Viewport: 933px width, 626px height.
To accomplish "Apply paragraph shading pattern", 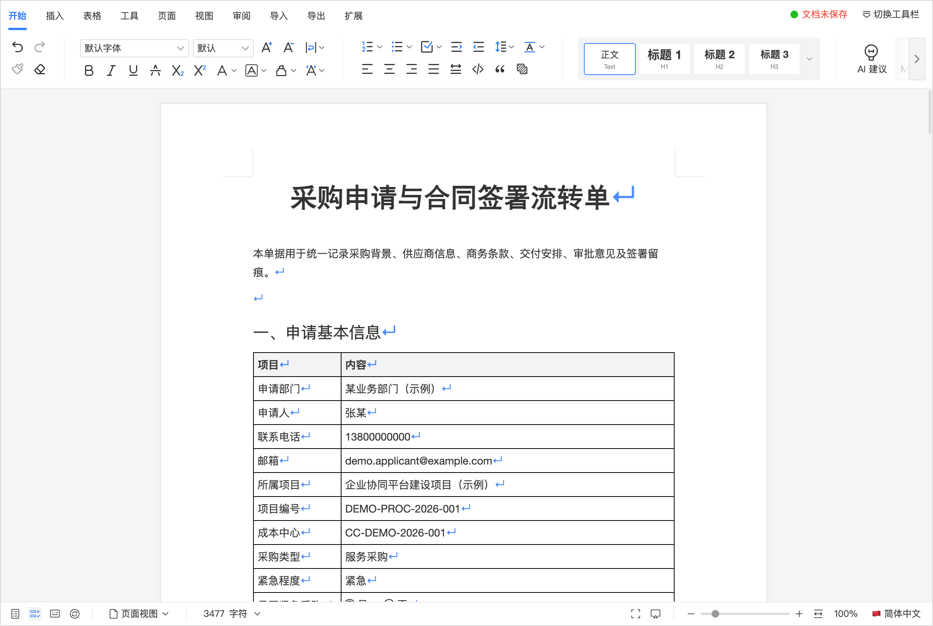I will coord(522,69).
